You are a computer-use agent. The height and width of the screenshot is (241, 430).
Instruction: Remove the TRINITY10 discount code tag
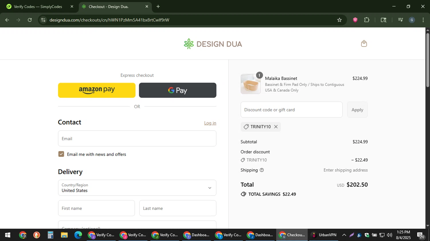coord(276,127)
